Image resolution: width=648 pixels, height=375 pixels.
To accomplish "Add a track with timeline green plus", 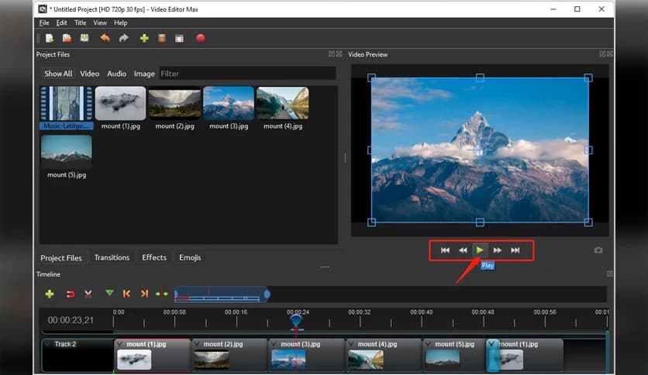I will point(50,294).
